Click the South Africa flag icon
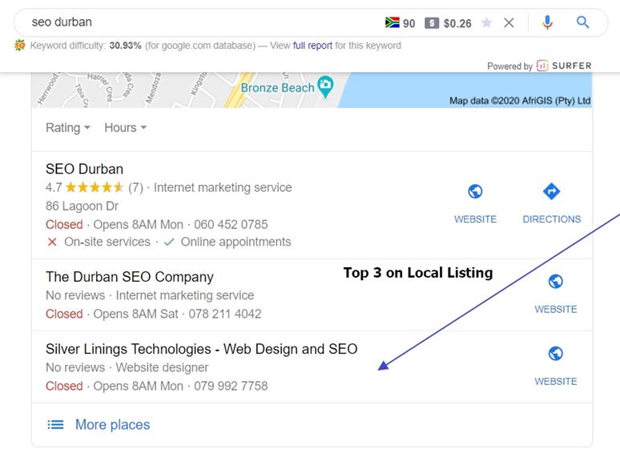The image size is (620, 461). point(393,22)
